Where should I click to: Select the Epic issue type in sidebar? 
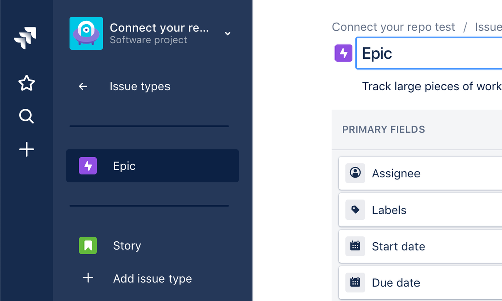(x=152, y=166)
